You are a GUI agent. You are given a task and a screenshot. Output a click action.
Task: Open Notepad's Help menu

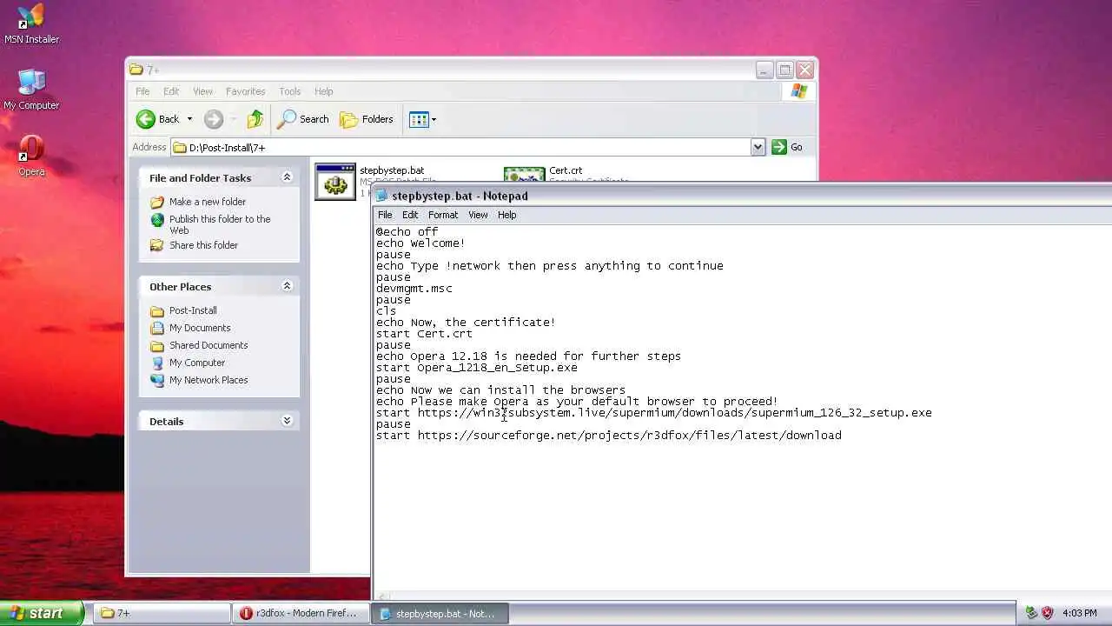click(506, 215)
